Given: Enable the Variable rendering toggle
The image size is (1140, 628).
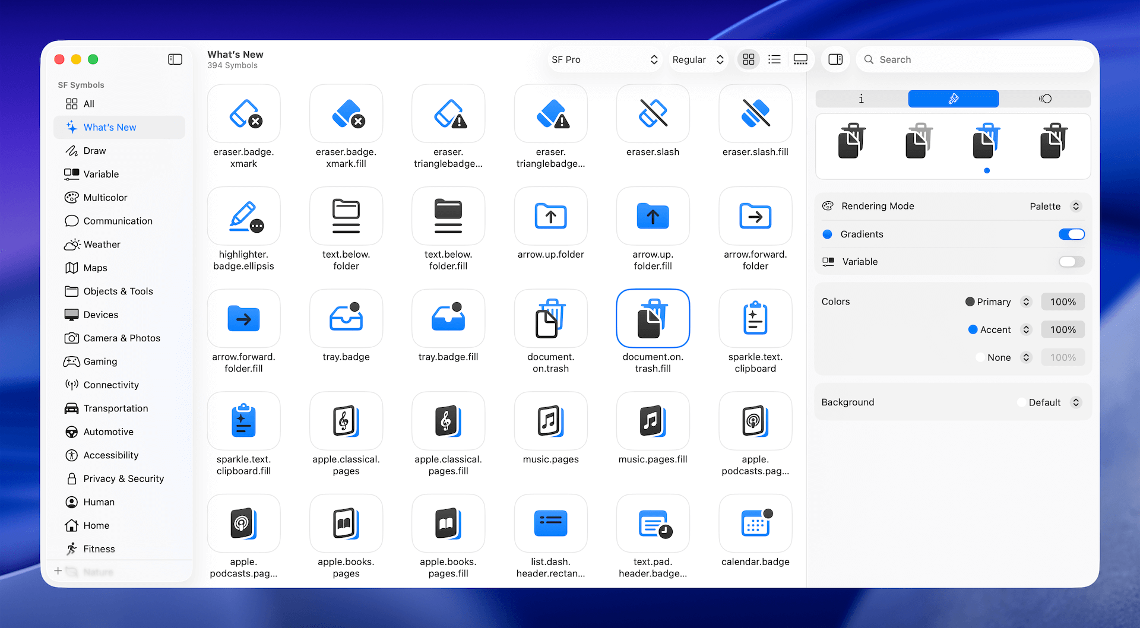Looking at the screenshot, I should click(x=1071, y=261).
